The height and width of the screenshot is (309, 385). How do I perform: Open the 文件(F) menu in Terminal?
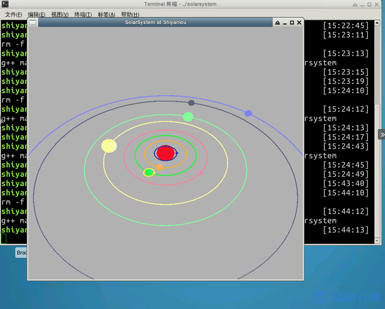13,15
